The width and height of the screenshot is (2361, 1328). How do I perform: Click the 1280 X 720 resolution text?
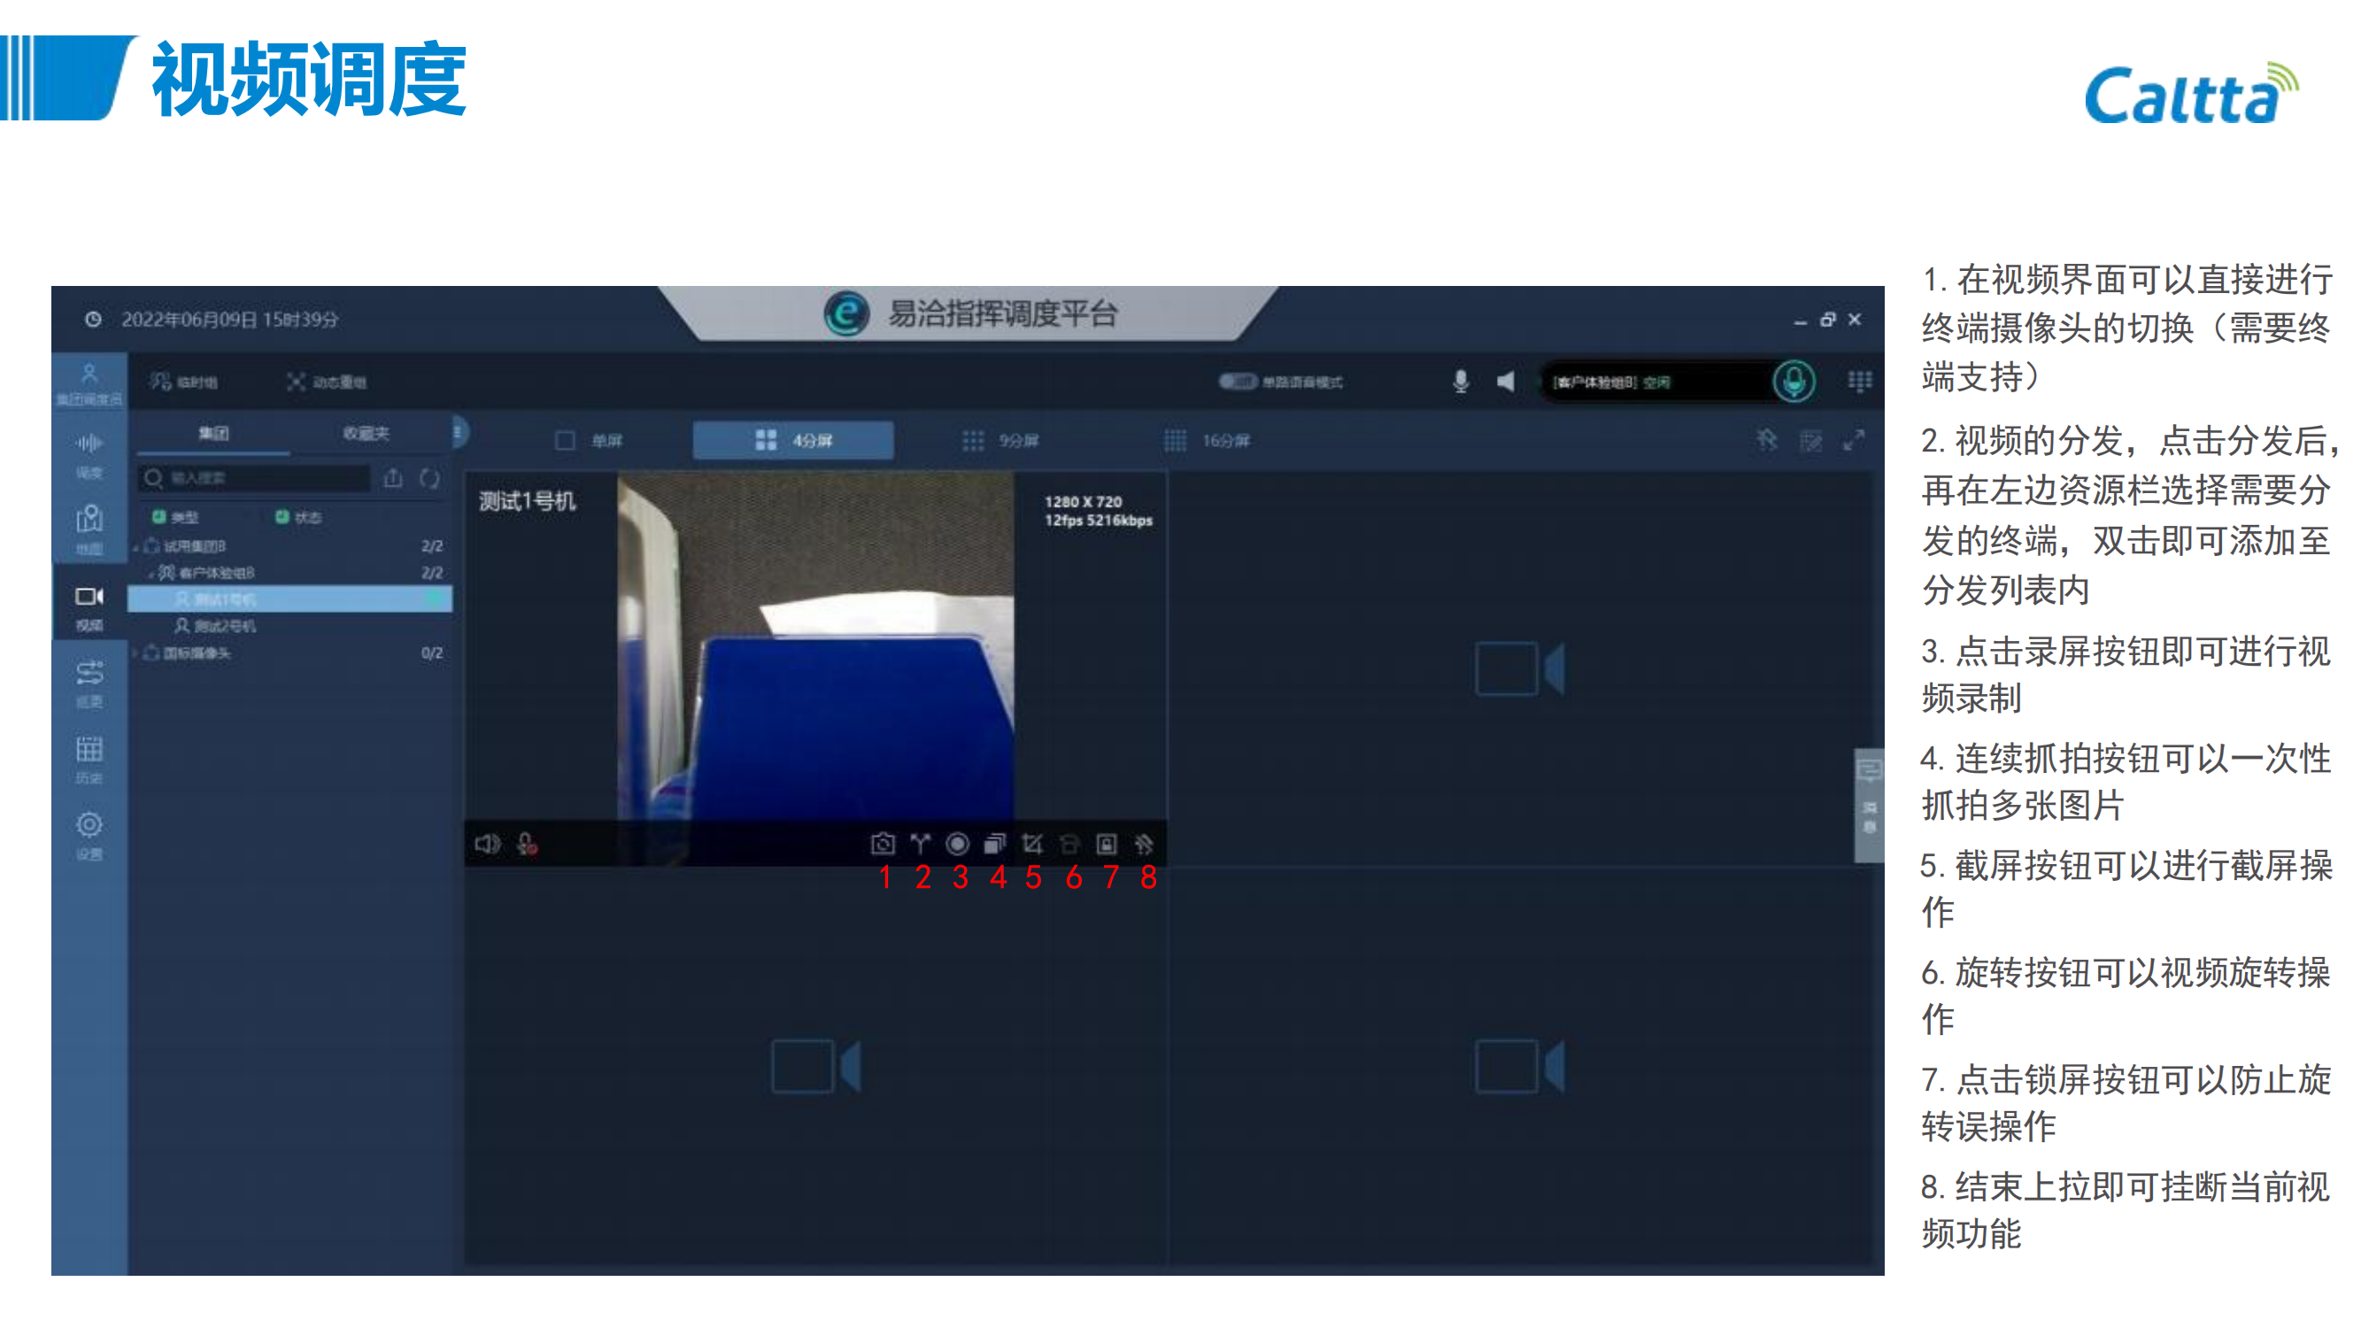point(1083,501)
